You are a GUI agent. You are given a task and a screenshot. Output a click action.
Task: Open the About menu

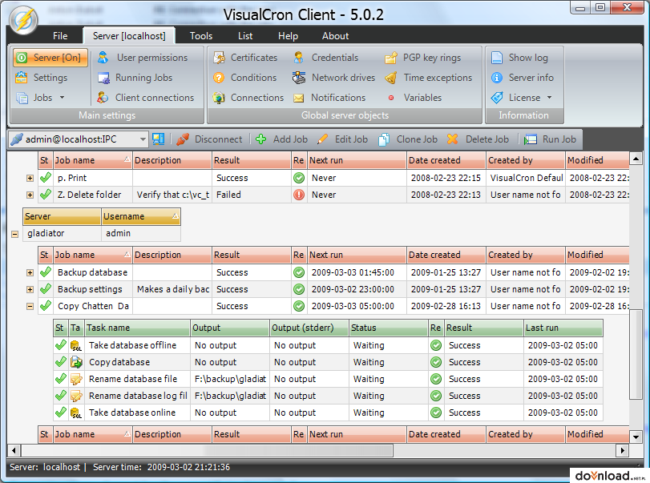click(x=335, y=36)
